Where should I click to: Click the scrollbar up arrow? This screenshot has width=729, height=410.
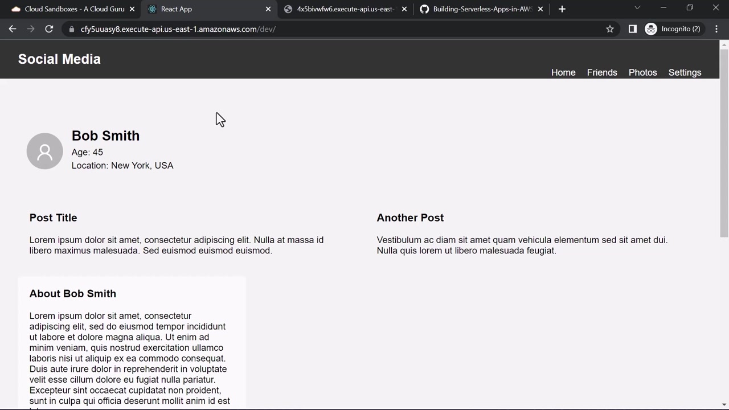(724, 44)
